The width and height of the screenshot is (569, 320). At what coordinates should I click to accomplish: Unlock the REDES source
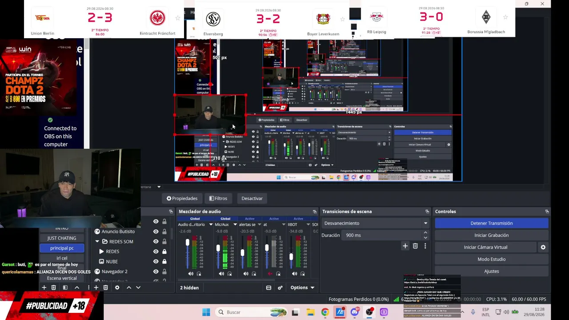164,252
